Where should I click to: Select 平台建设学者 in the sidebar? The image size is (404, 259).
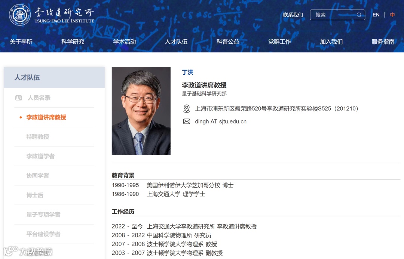[43, 234]
